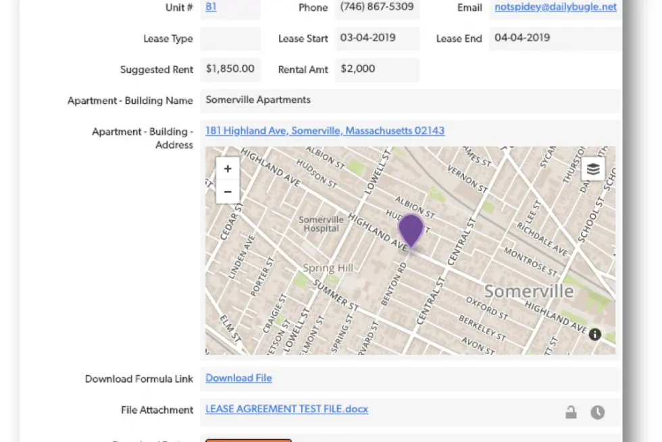This screenshot has height=442, width=662.
Task: Show map attribution info icon
Action: coord(595,335)
